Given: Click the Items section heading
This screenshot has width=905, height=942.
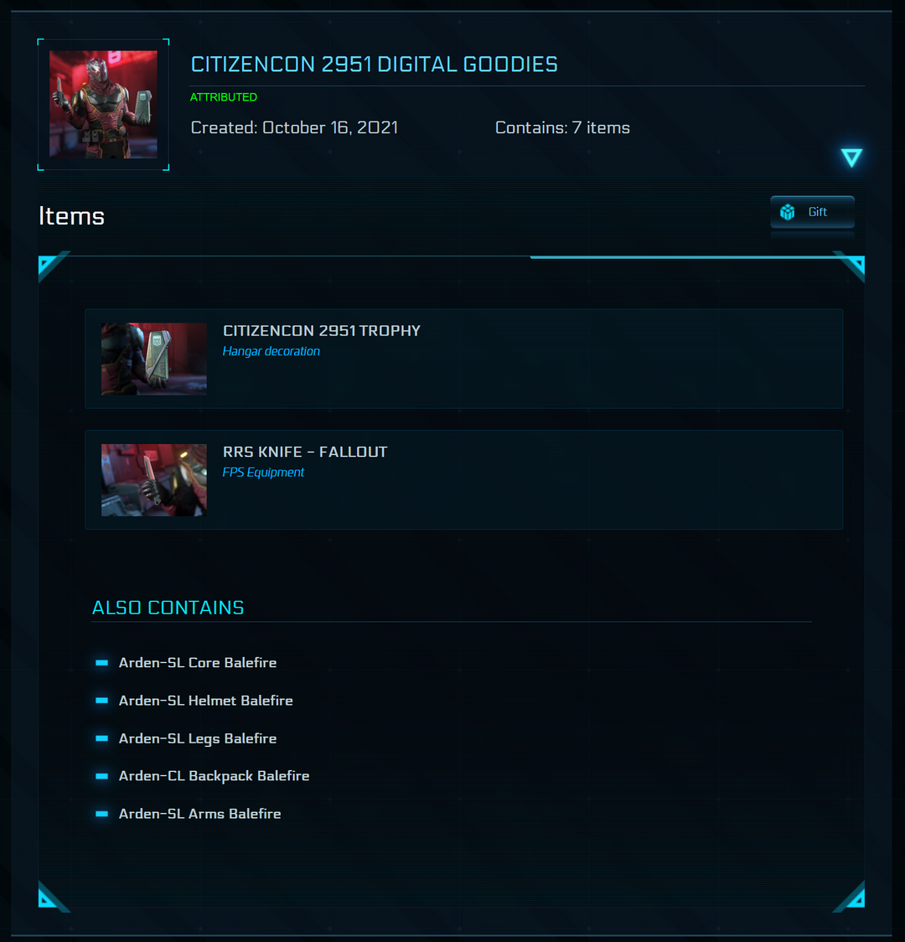Looking at the screenshot, I should click(71, 216).
